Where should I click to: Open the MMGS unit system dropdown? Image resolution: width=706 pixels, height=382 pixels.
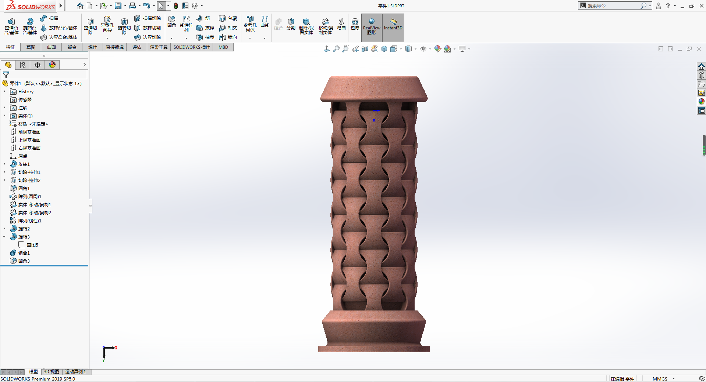click(x=674, y=379)
